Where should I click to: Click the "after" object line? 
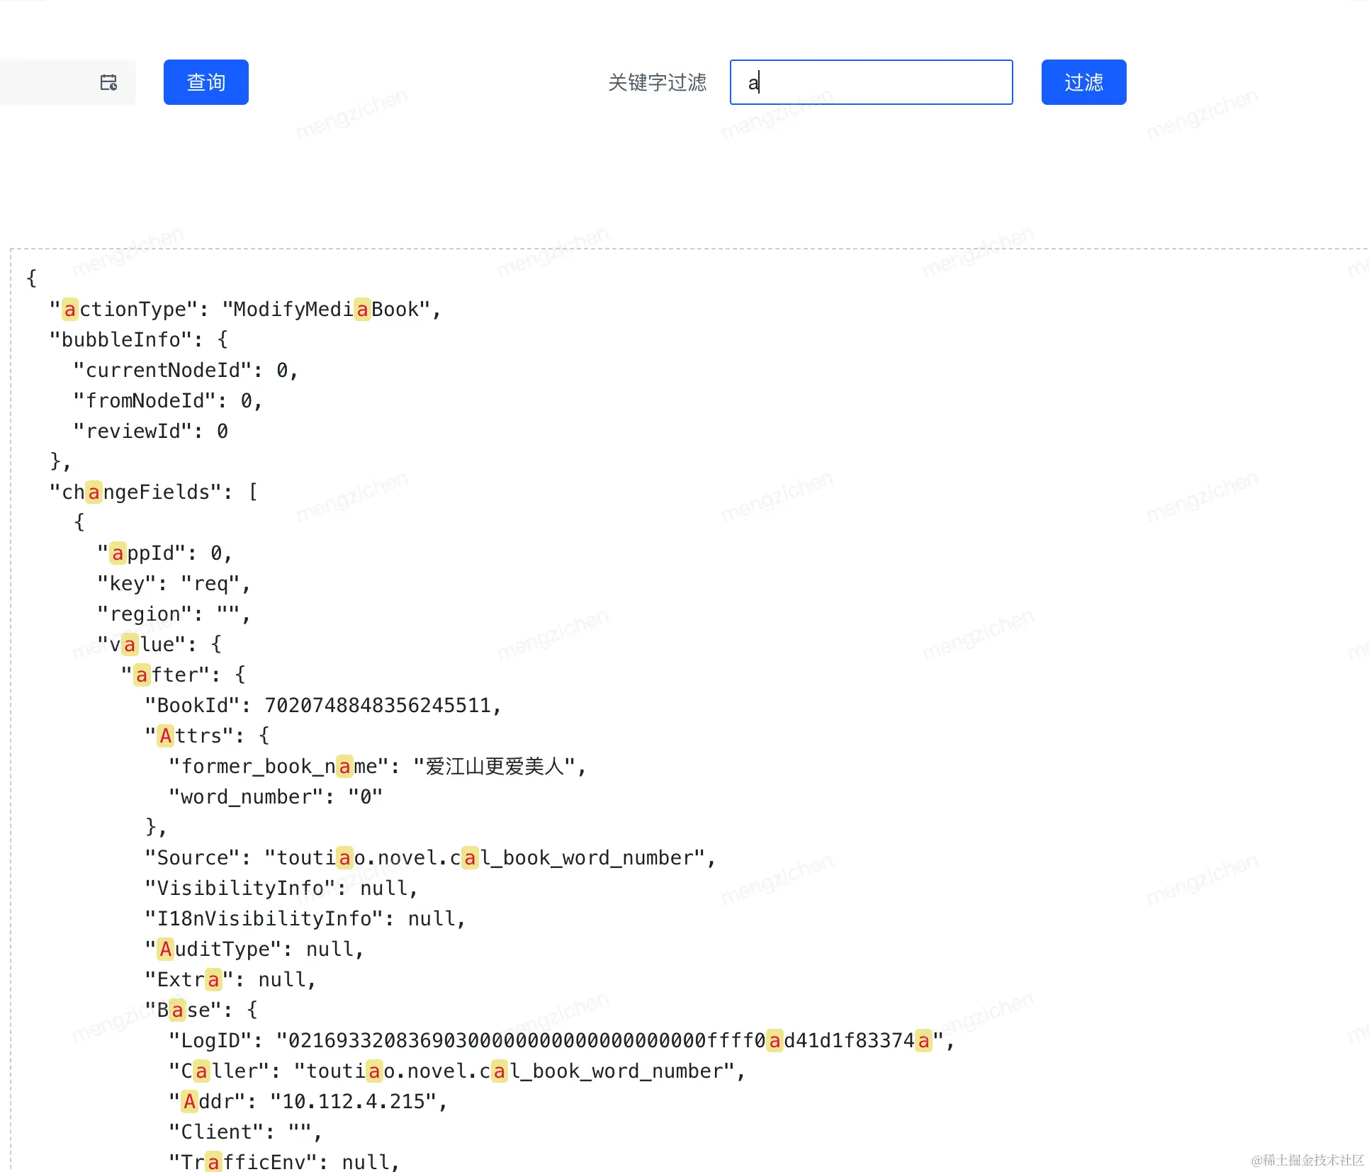(183, 675)
